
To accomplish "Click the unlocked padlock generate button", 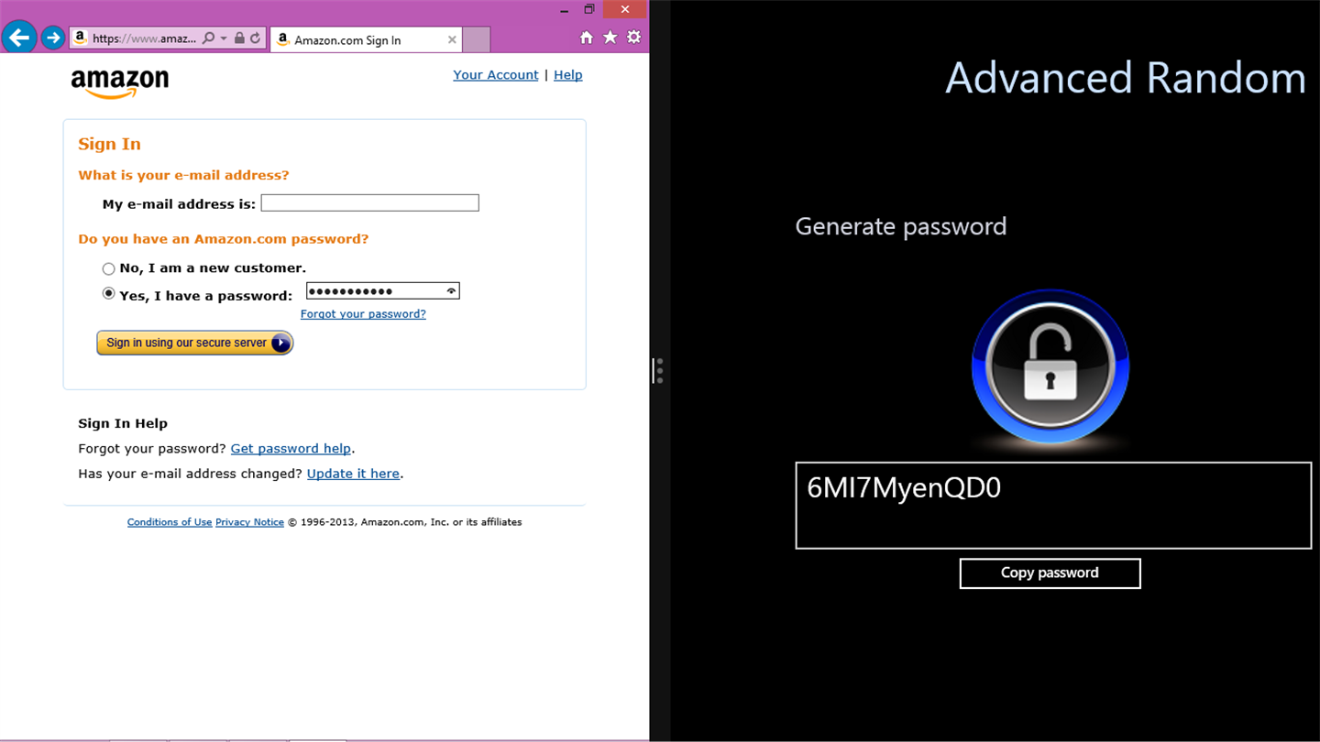I will [x=1050, y=367].
